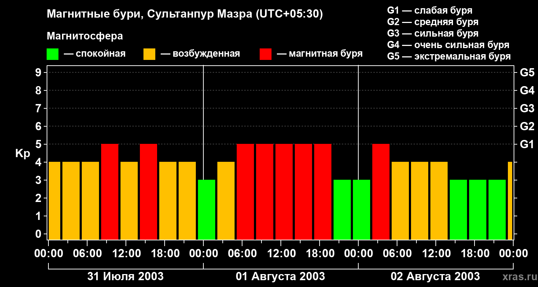Screen dimensions: 538x287
Task: Click the date label '02 Августа 2003'
Action: pyautogui.click(x=435, y=276)
